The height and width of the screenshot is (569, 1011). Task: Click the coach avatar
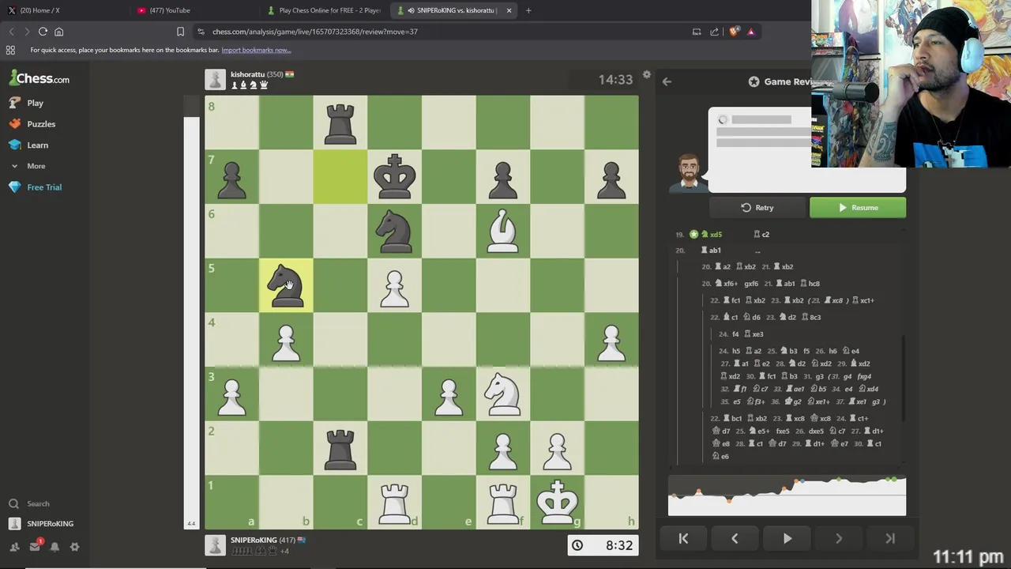688,173
